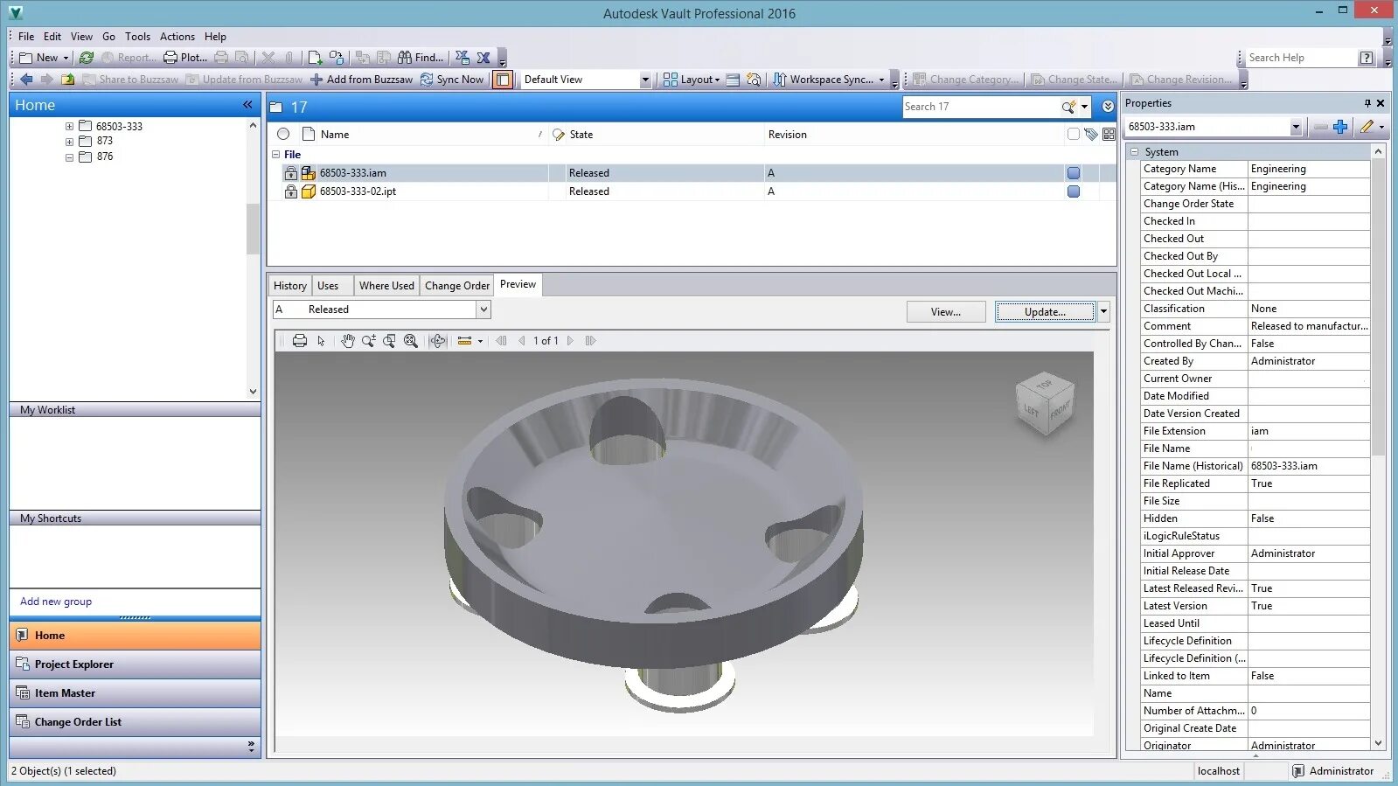Switch to the Where Used tab

point(386,286)
